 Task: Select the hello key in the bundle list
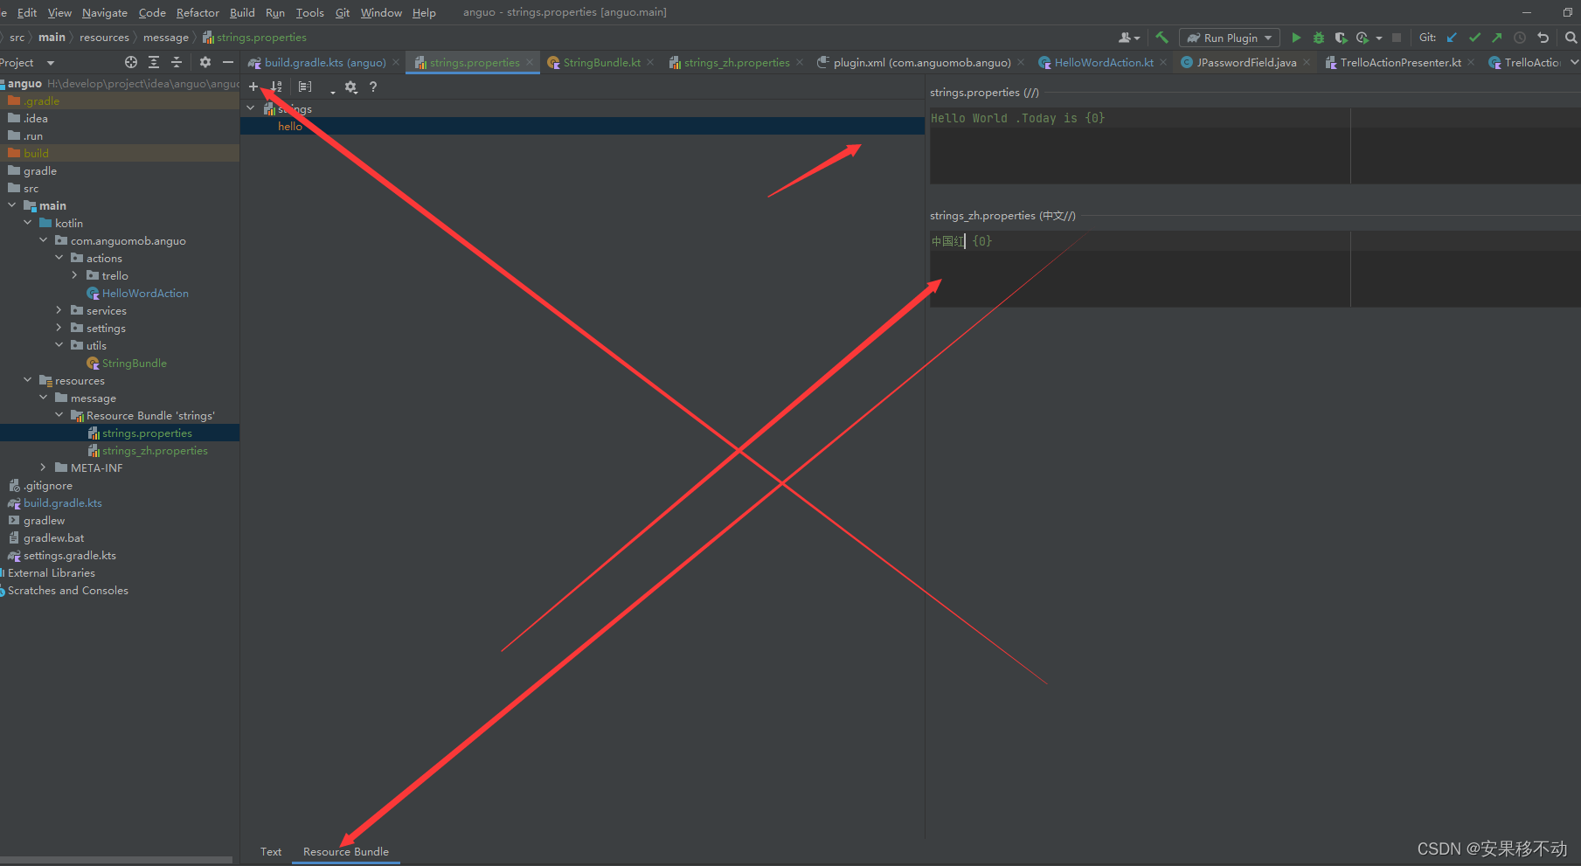point(289,126)
